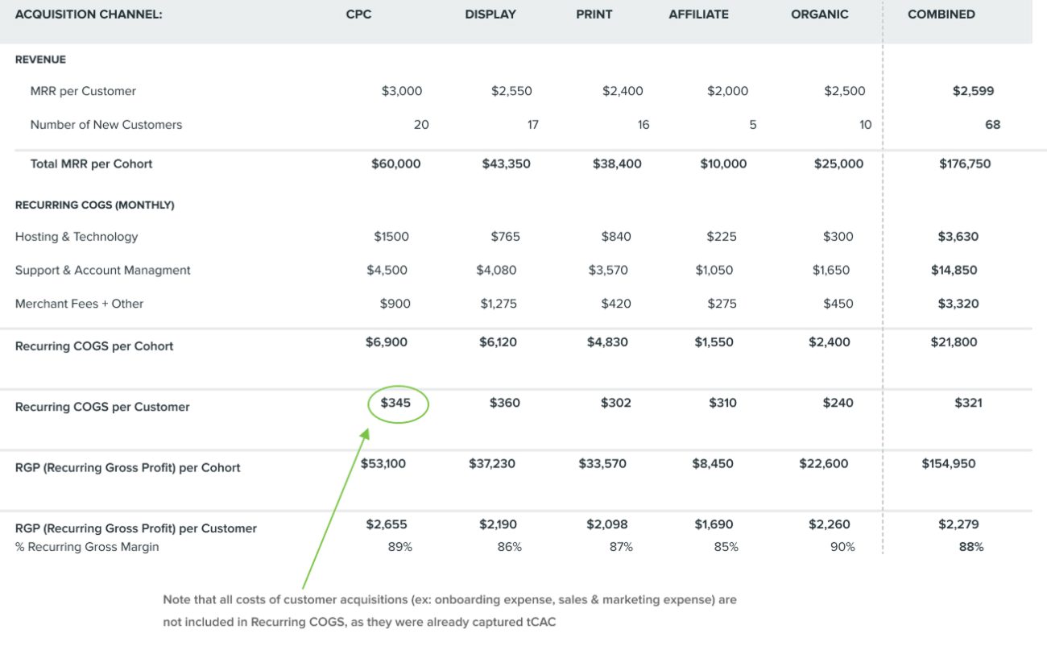Click the combined total MRR value $176,750

[965, 164]
